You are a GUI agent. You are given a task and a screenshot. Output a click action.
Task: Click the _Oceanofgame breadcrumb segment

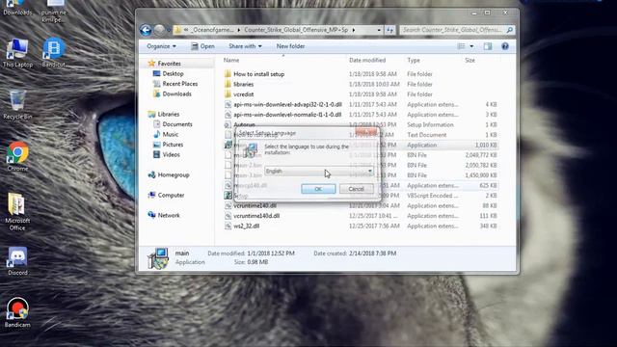212,30
